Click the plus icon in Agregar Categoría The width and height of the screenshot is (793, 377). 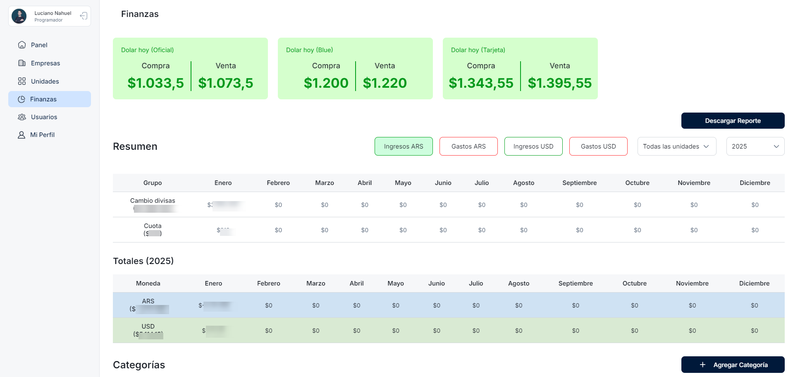pyautogui.click(x=702, y=365)
